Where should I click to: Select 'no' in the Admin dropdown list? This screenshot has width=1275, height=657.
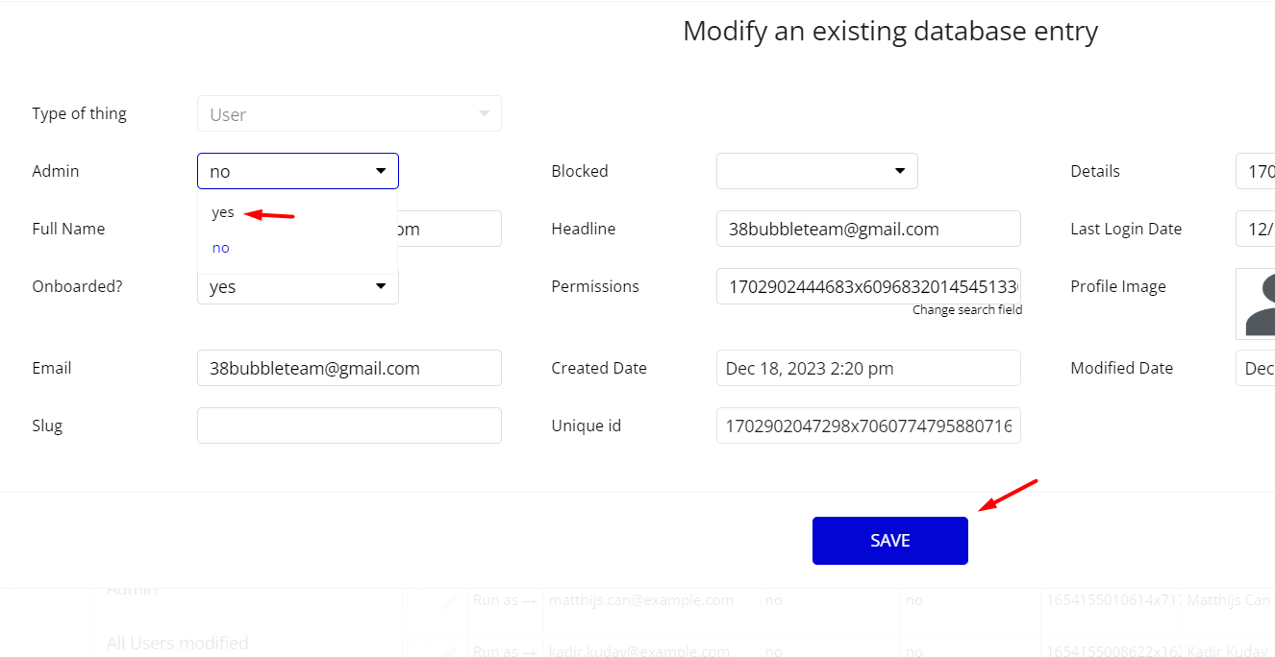pos(221,248)
